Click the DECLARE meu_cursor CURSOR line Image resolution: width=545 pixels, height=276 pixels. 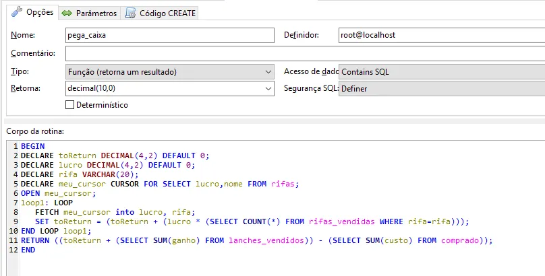[159, 183]
